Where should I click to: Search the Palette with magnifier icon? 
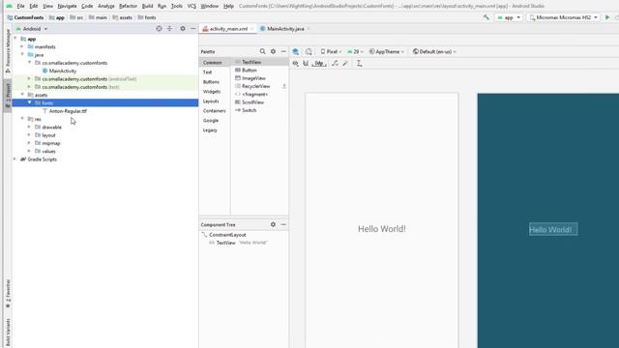262,51
